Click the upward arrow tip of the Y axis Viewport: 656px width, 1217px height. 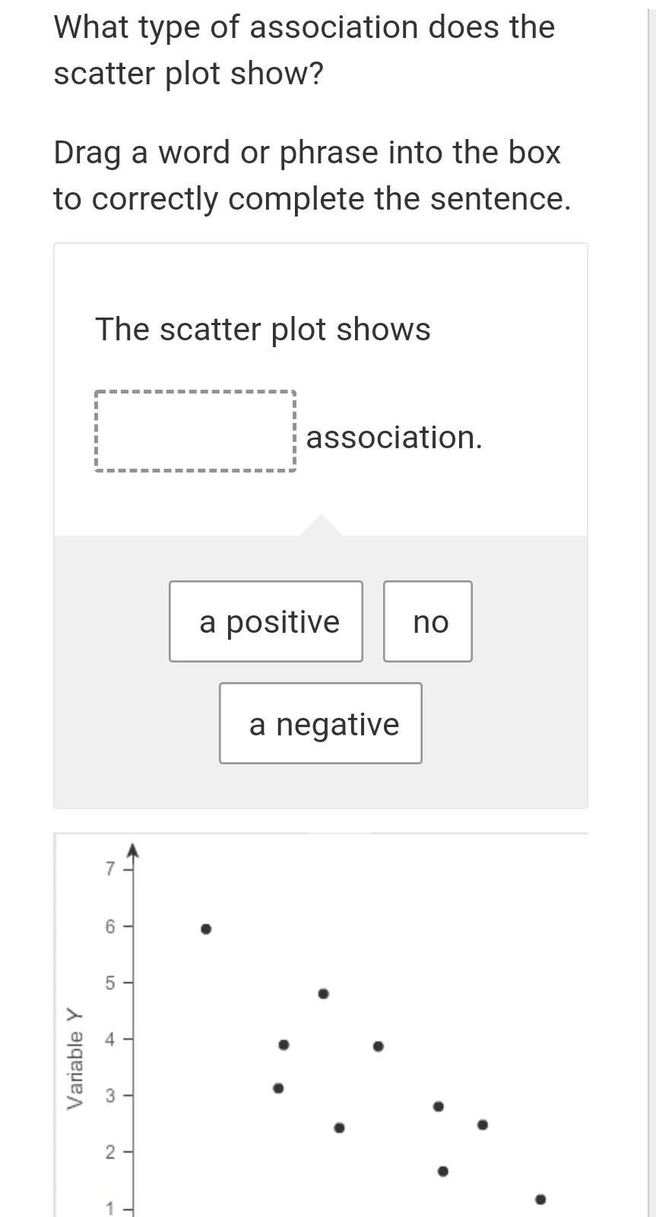133,848
